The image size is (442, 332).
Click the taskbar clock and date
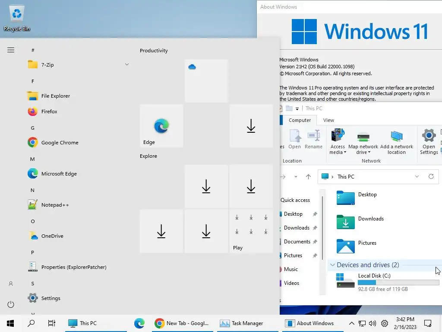[x=405, y=323]
